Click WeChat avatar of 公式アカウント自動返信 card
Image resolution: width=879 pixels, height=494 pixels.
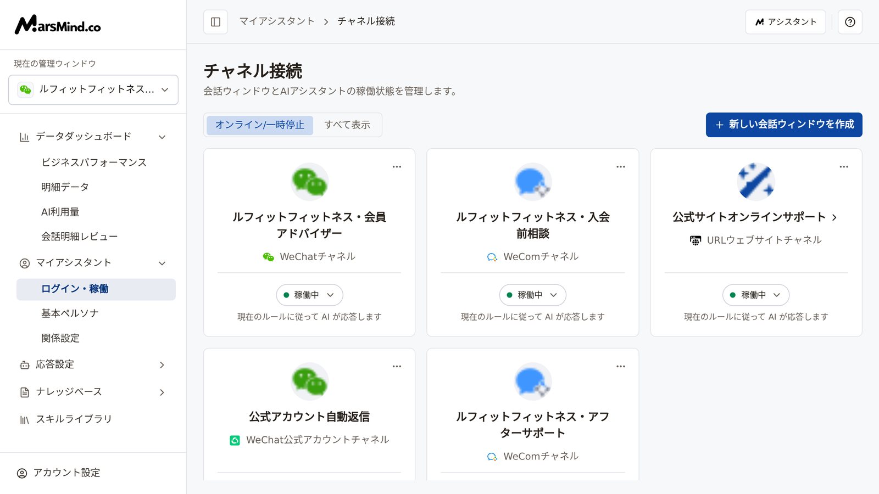pos(309,381)
